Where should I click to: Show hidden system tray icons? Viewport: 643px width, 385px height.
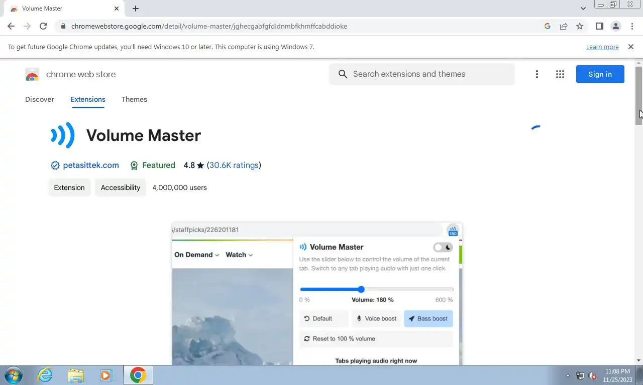point(568,375)
